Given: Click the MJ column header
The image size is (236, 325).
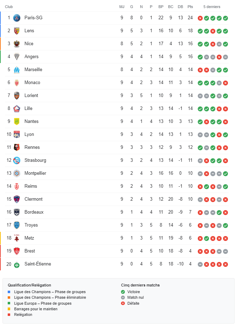Looking at the screenshot, I should pyautogui.click(x=122, y=7).
